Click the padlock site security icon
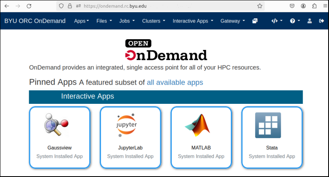 (70, 6)
